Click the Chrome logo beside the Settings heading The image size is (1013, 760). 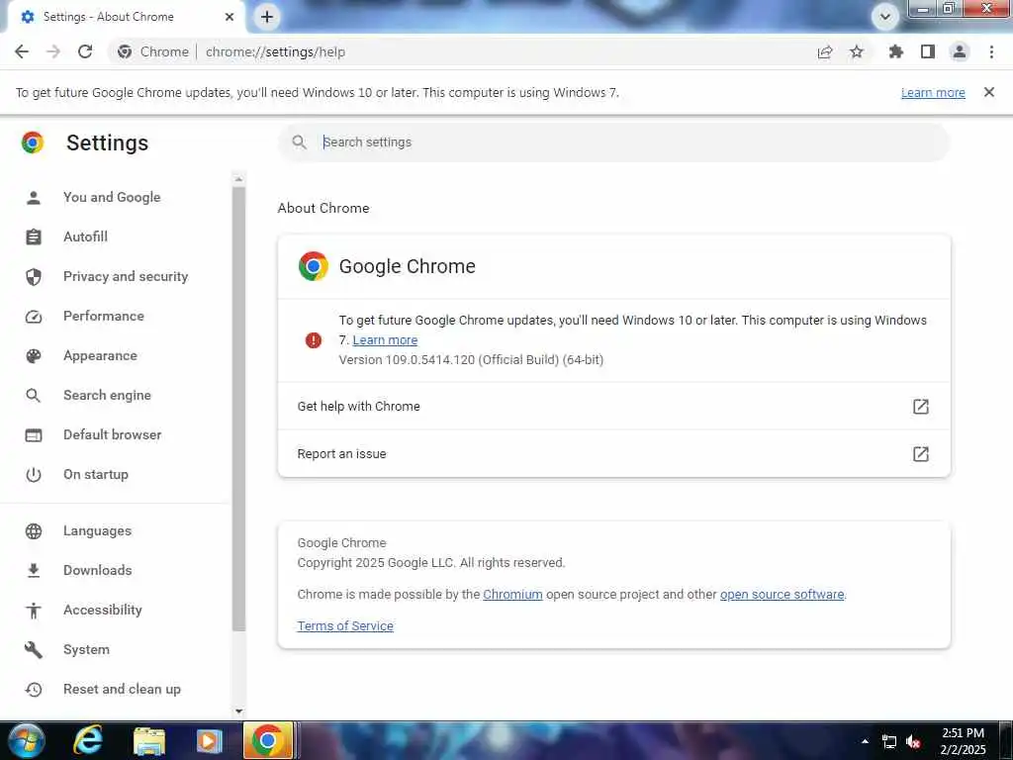click(33, 142)
